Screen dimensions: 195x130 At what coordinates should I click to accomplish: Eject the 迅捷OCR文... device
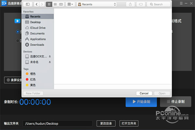[50, 56]
